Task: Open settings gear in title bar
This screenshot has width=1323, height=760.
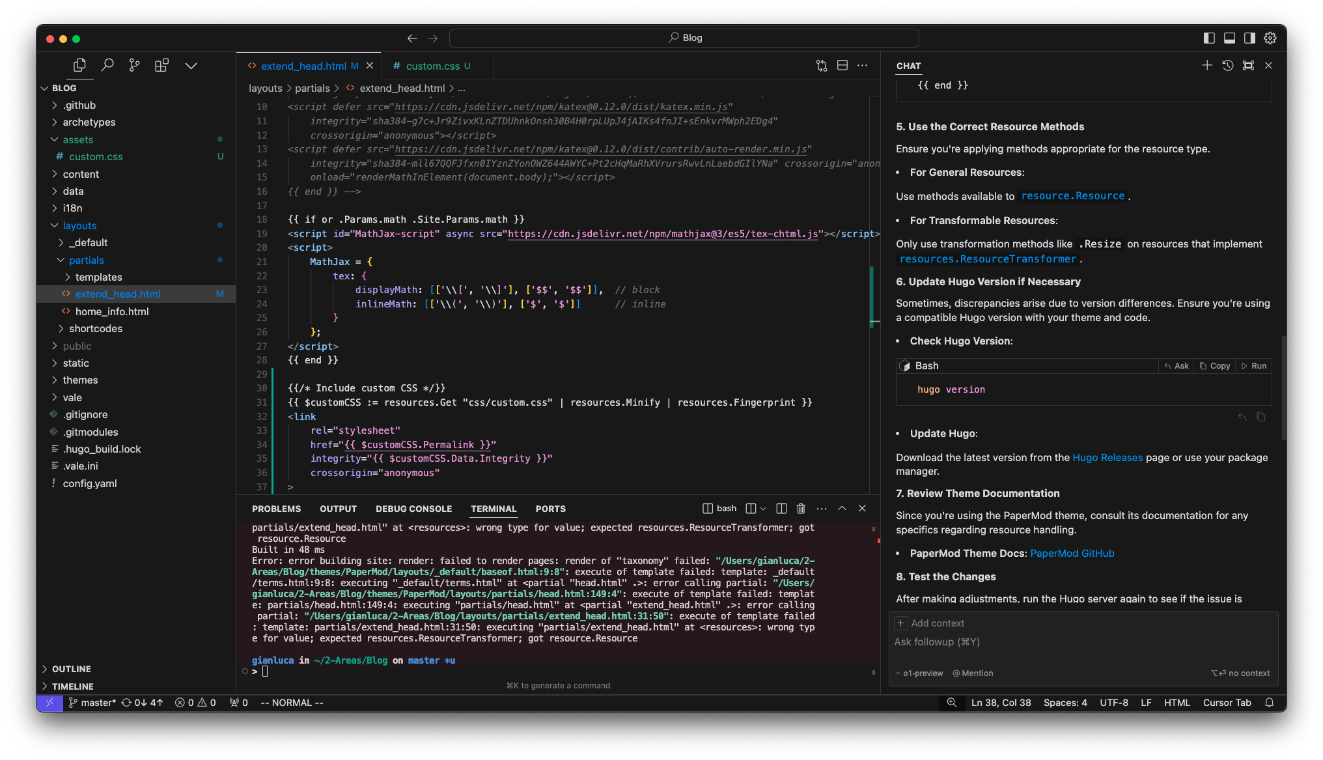Action: pyautogui.click(x=1270, y=38)
